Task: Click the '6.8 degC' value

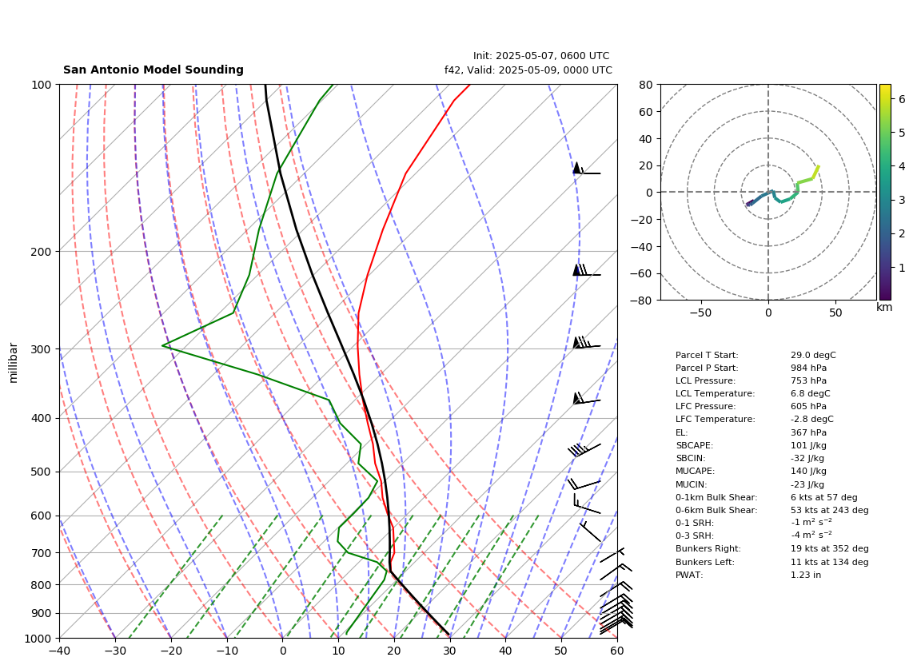Action: coord(811,393)
